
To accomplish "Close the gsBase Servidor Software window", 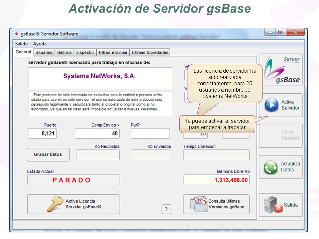I will 295,32.
